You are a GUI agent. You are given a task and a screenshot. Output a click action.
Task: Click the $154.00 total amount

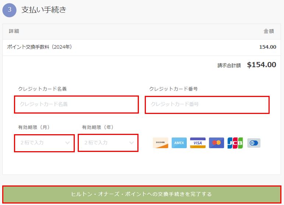(x=262, y=65)
